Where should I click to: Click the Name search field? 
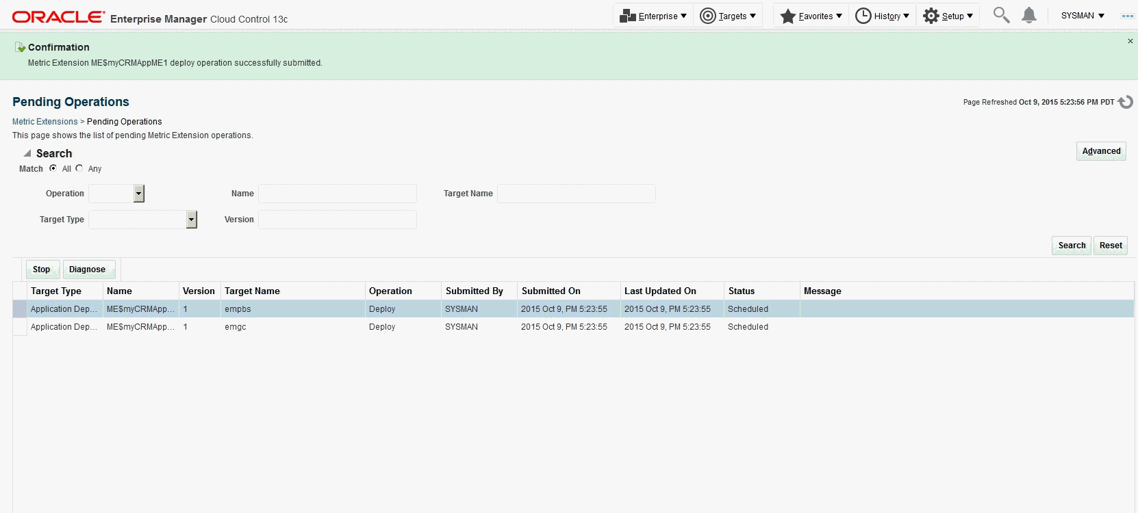(338, 194)
